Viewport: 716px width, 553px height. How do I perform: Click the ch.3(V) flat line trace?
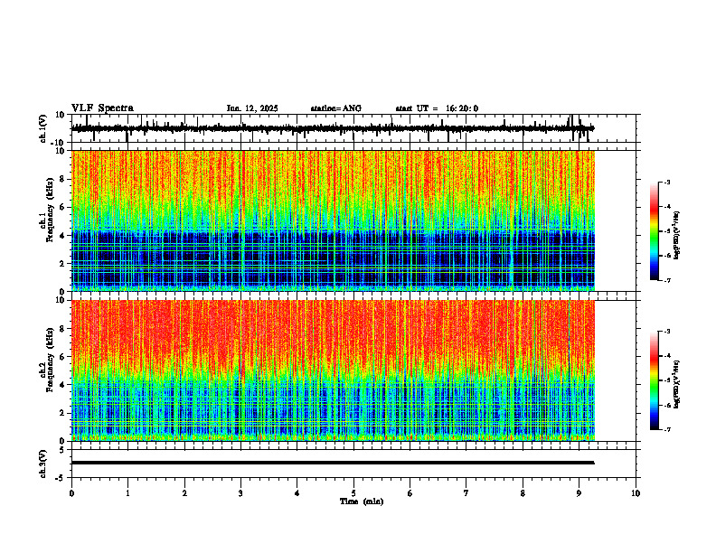click(x=333, y=463)
